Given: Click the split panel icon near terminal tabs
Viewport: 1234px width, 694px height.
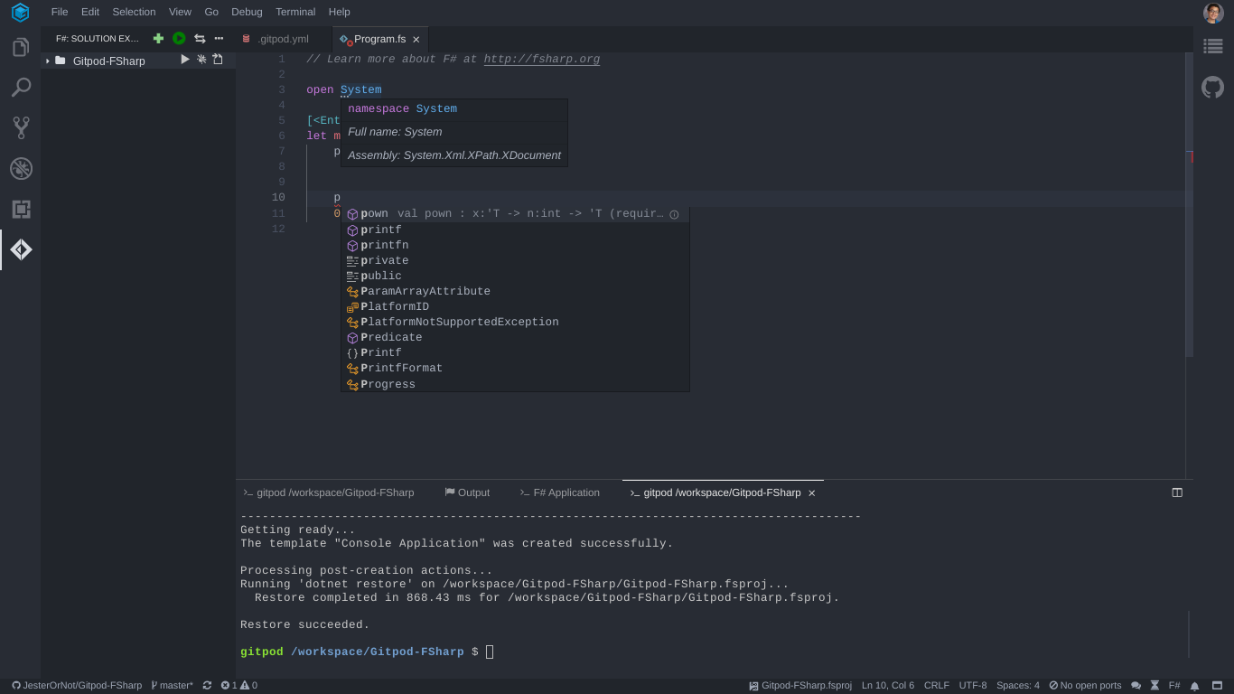Looking at the screenshot, I should (x=1176, y=492).
